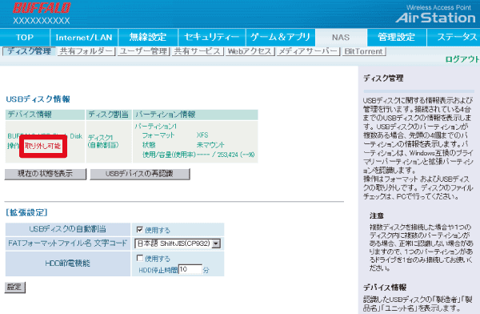Open the 管理設定 tab
Viewport: 480px width, 314px height.
pos(397,38)
